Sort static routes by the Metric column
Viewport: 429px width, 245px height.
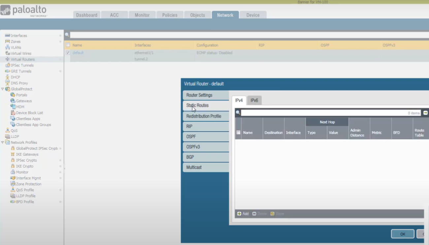[x=381, y=133]
